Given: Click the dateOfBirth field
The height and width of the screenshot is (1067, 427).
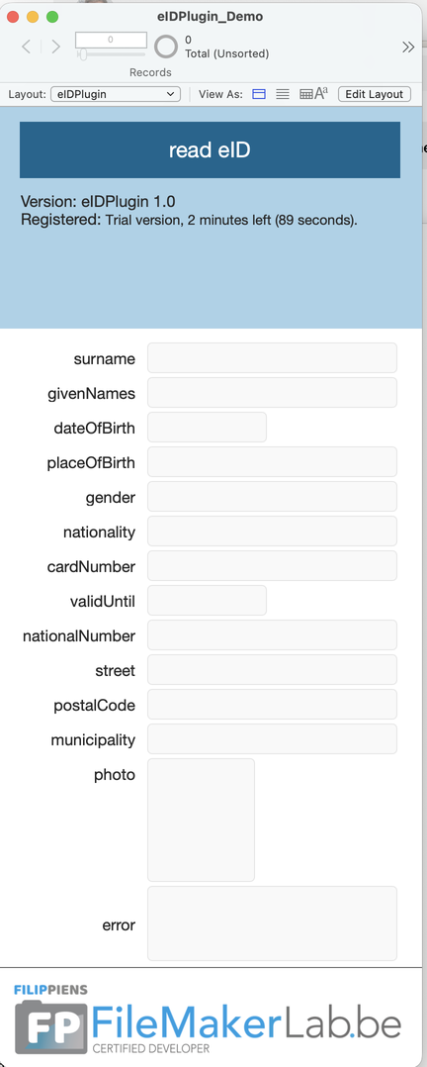Looking at the screenshot, I should (207, 428).
